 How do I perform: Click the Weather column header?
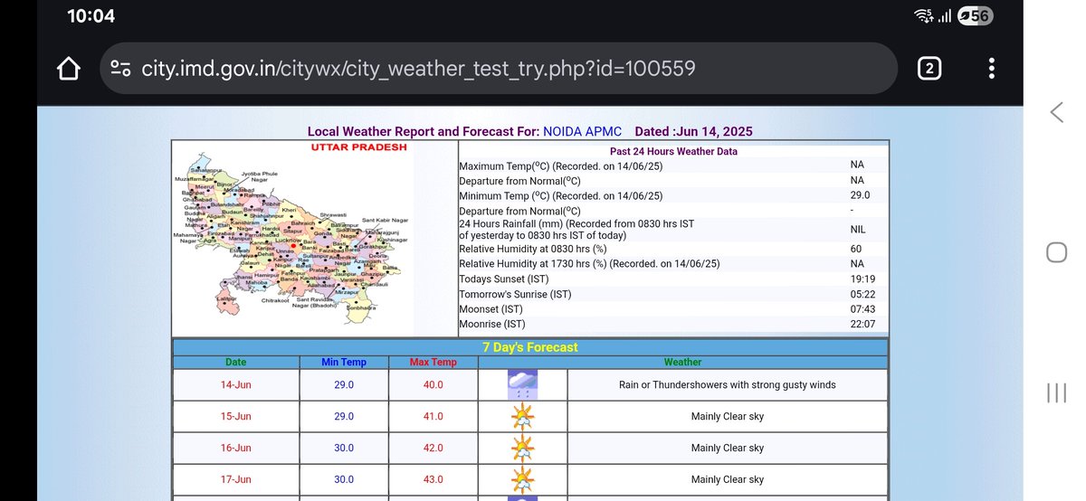tap(682, 362)
